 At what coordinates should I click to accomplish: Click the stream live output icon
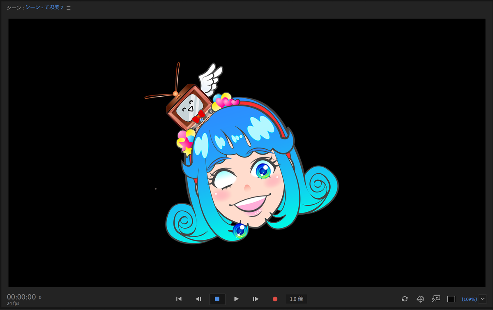436,299
